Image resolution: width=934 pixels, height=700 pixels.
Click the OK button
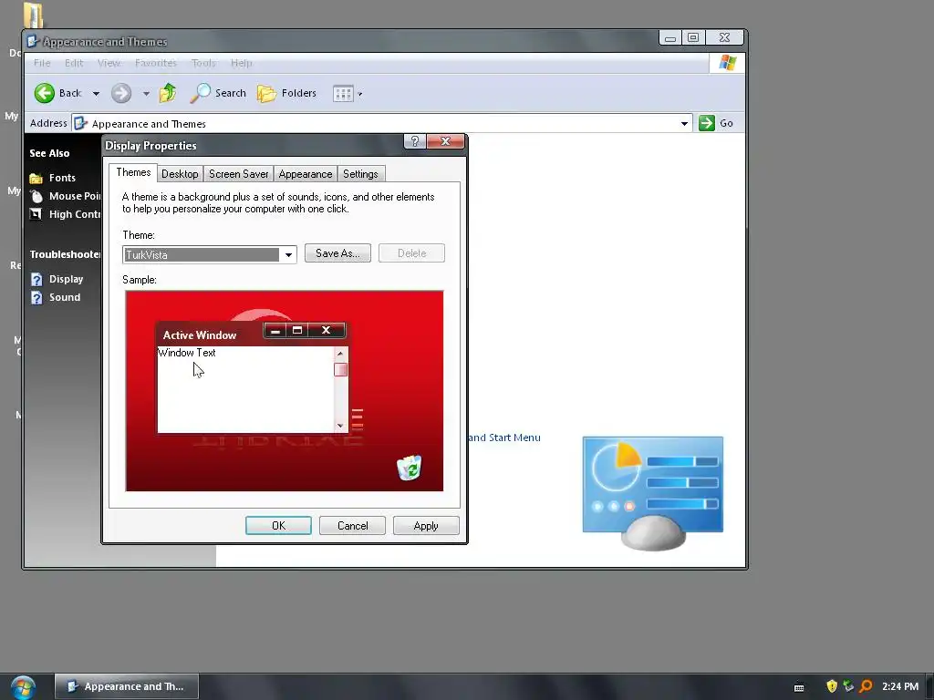(278, 526)
